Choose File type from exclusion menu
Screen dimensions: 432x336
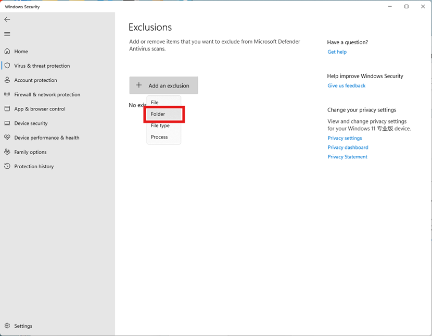(x=164, y=126)
